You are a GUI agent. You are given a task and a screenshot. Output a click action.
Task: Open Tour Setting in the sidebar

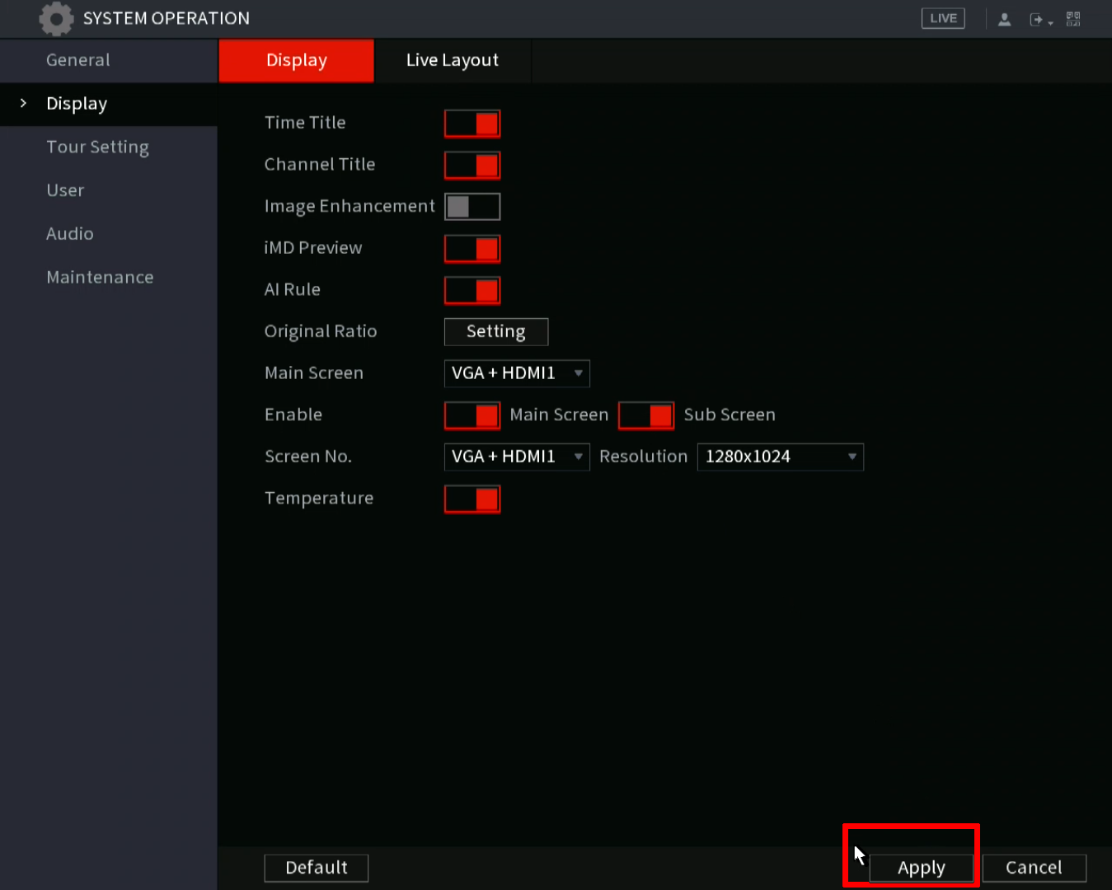[97, 147]
